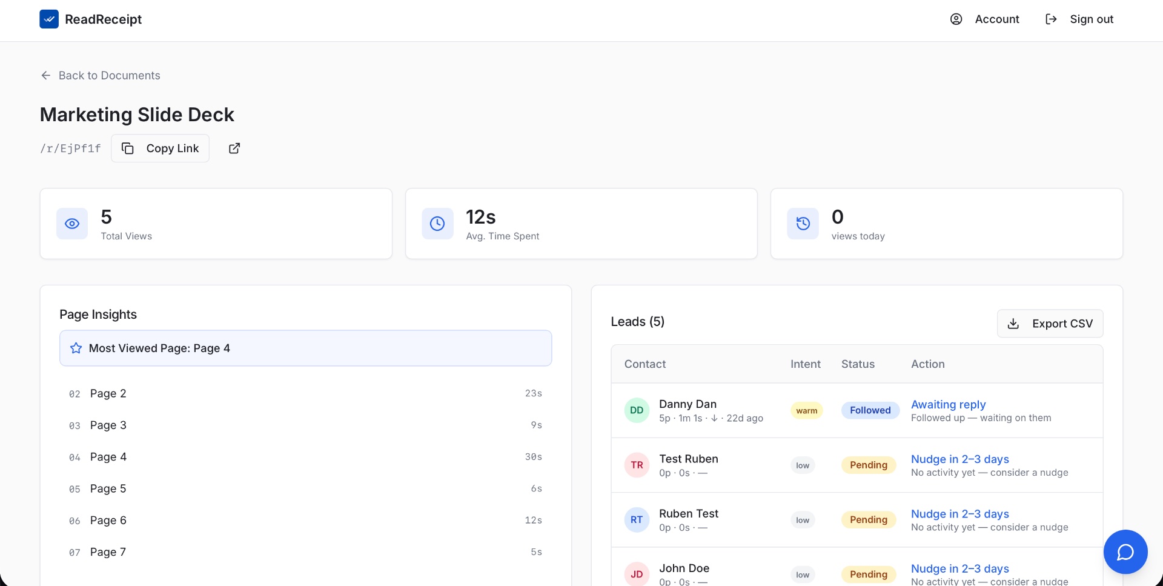This screenshot has width=1163, height=586.
Task: Select the Page 3 insights row
Action: pos(305,425)
